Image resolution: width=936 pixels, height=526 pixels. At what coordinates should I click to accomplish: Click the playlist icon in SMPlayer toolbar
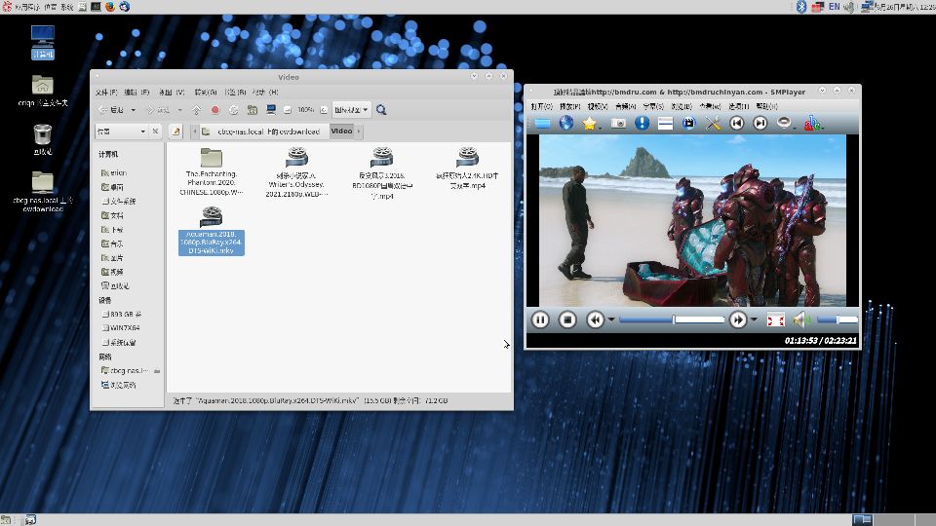click(x=665, y=124)
